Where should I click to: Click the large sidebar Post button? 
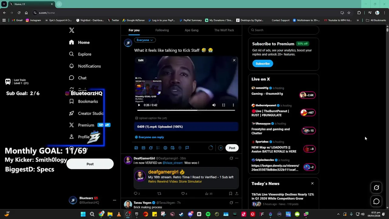coord(90,164)
